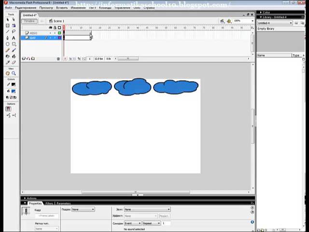Click the Edit Symbols icon
This screenshot has width=309, height=232.
click(x=229, y=21)
